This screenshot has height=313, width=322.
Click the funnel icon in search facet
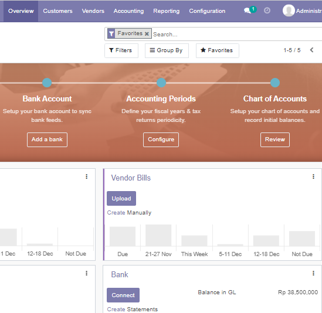click(x=111, y=33)
